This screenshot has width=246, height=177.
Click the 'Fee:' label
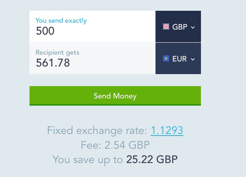(89, 145)
